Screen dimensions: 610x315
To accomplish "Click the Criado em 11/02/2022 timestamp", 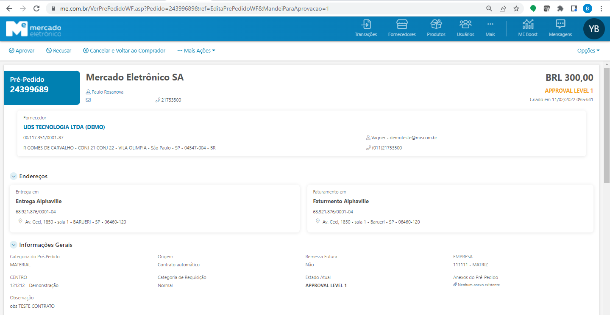I will coord(561,99).
